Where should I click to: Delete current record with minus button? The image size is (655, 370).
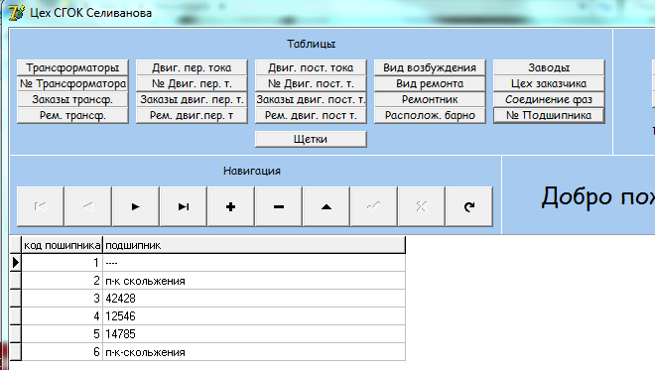pyautogui.click(x=279, y=206)
